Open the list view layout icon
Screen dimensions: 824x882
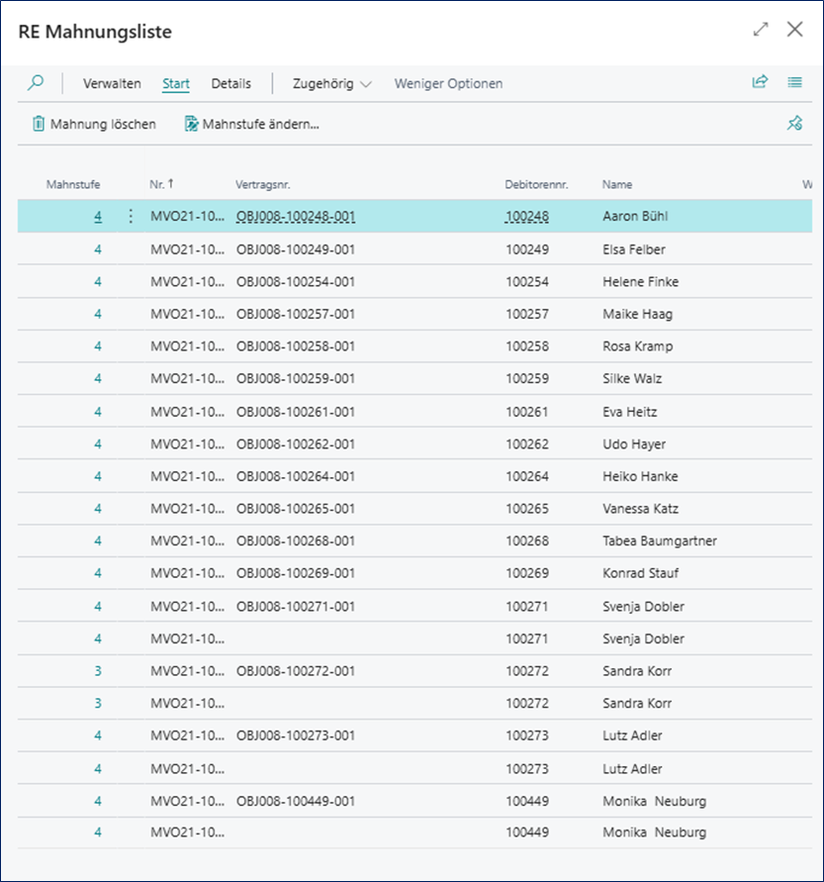(794, 83)
